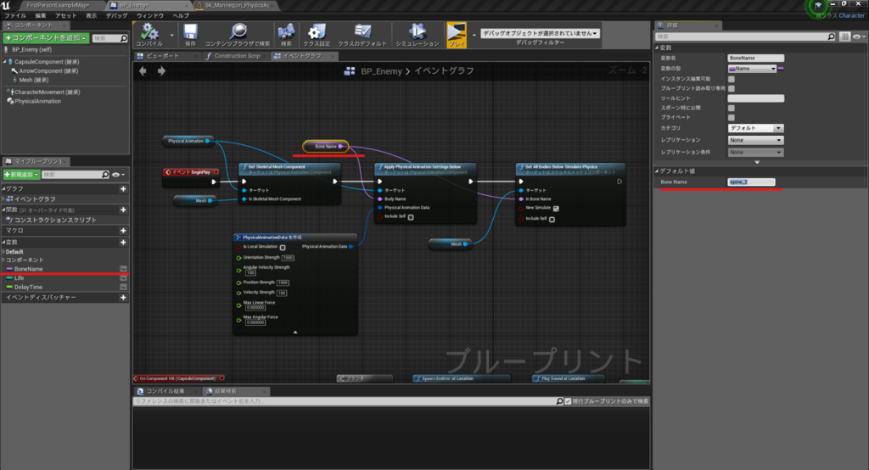Click the BP_Enemy breadcrumb grid icon
This screenshot has width=869, height=470.
click(350, 71)
